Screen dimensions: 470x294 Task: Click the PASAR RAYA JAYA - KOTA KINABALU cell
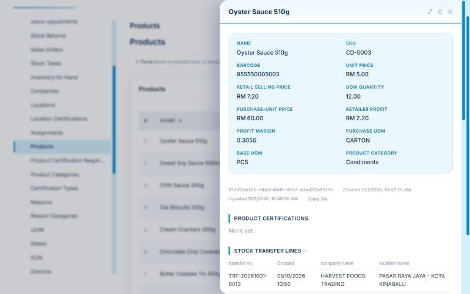coord(412,280)
